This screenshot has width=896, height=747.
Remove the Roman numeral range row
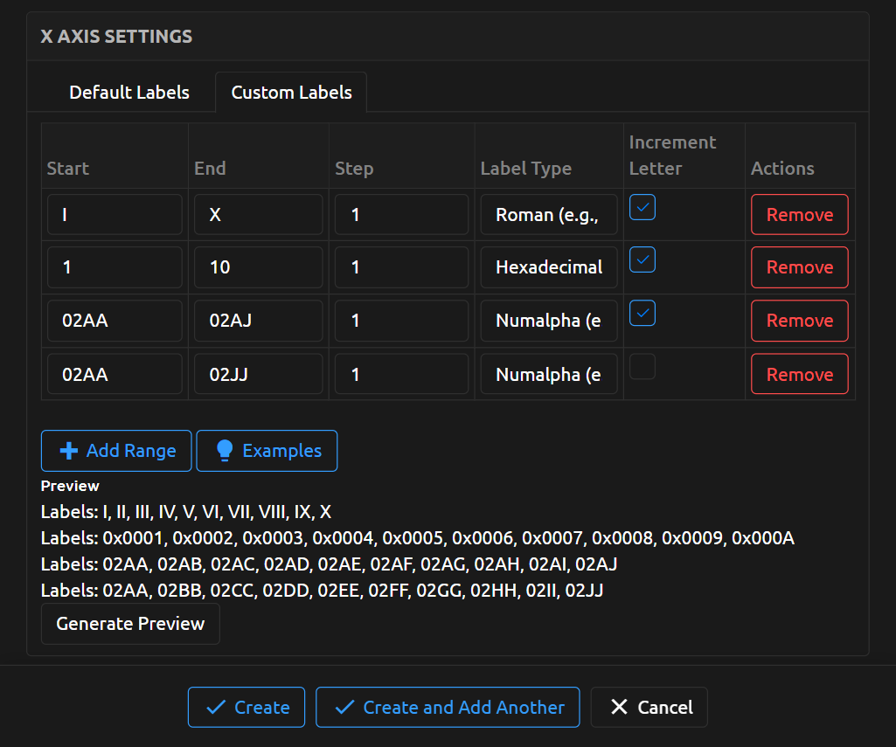pyautogui.click(x=799, y=215)
